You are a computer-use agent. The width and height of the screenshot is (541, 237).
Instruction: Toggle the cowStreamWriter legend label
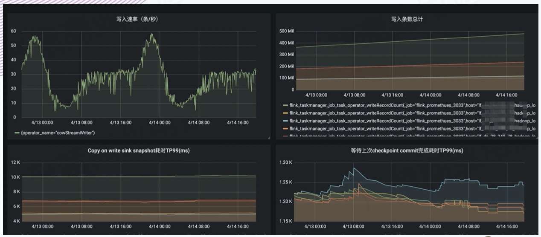coord(55,133)
